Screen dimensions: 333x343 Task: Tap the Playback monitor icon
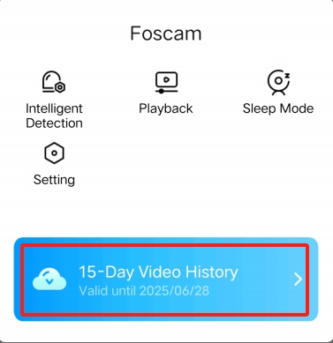tap(166, 83)
